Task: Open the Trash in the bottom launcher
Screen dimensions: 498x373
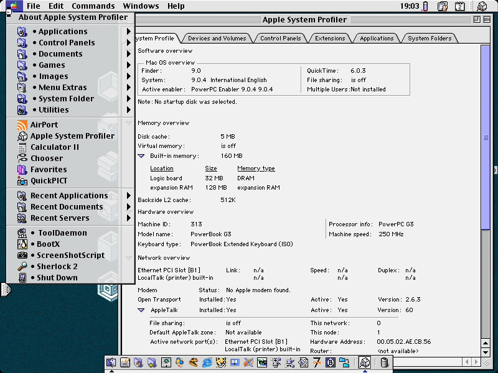Action: pos(384,362)
